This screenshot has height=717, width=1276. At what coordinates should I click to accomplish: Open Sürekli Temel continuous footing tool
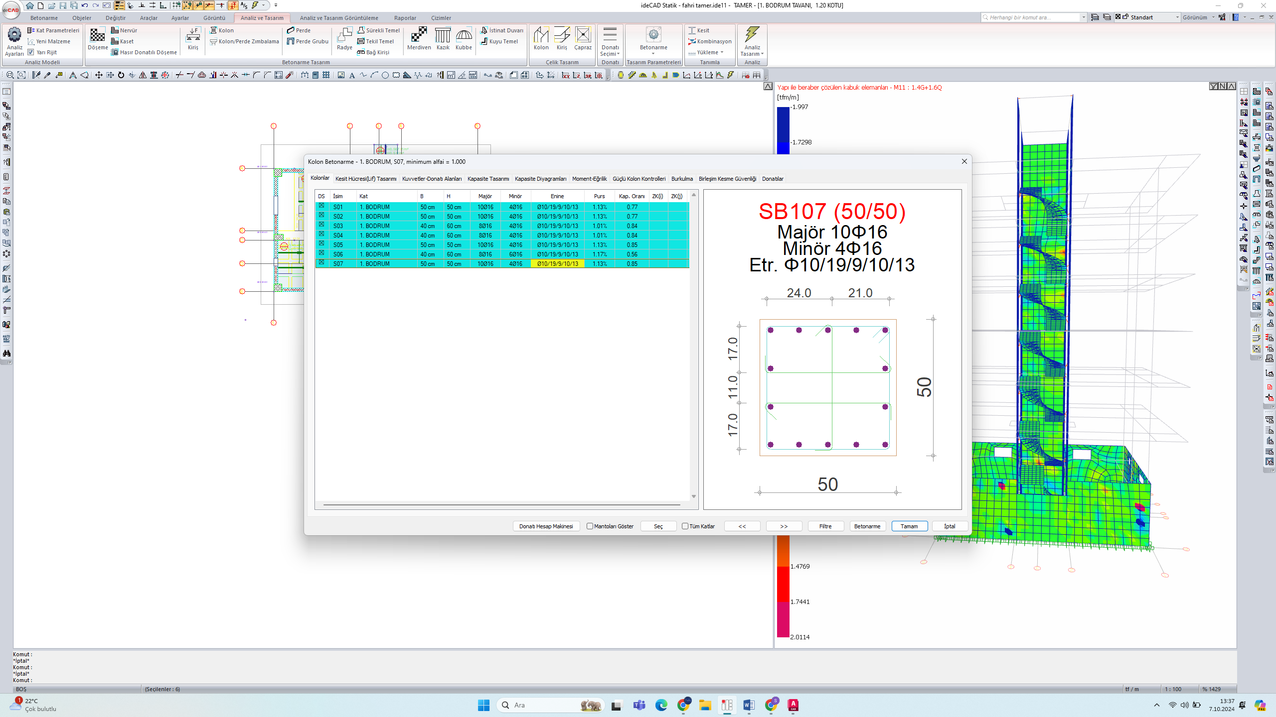379,30
